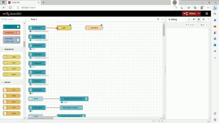Click the horizontal canvas scrollbar
Screen dimensions: 219x123
click(x=41, y=118)
